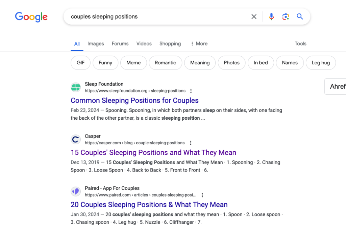Click the Sleep Foundation favicon
This screenshot has width=346, height=241.
coord(76,87)
